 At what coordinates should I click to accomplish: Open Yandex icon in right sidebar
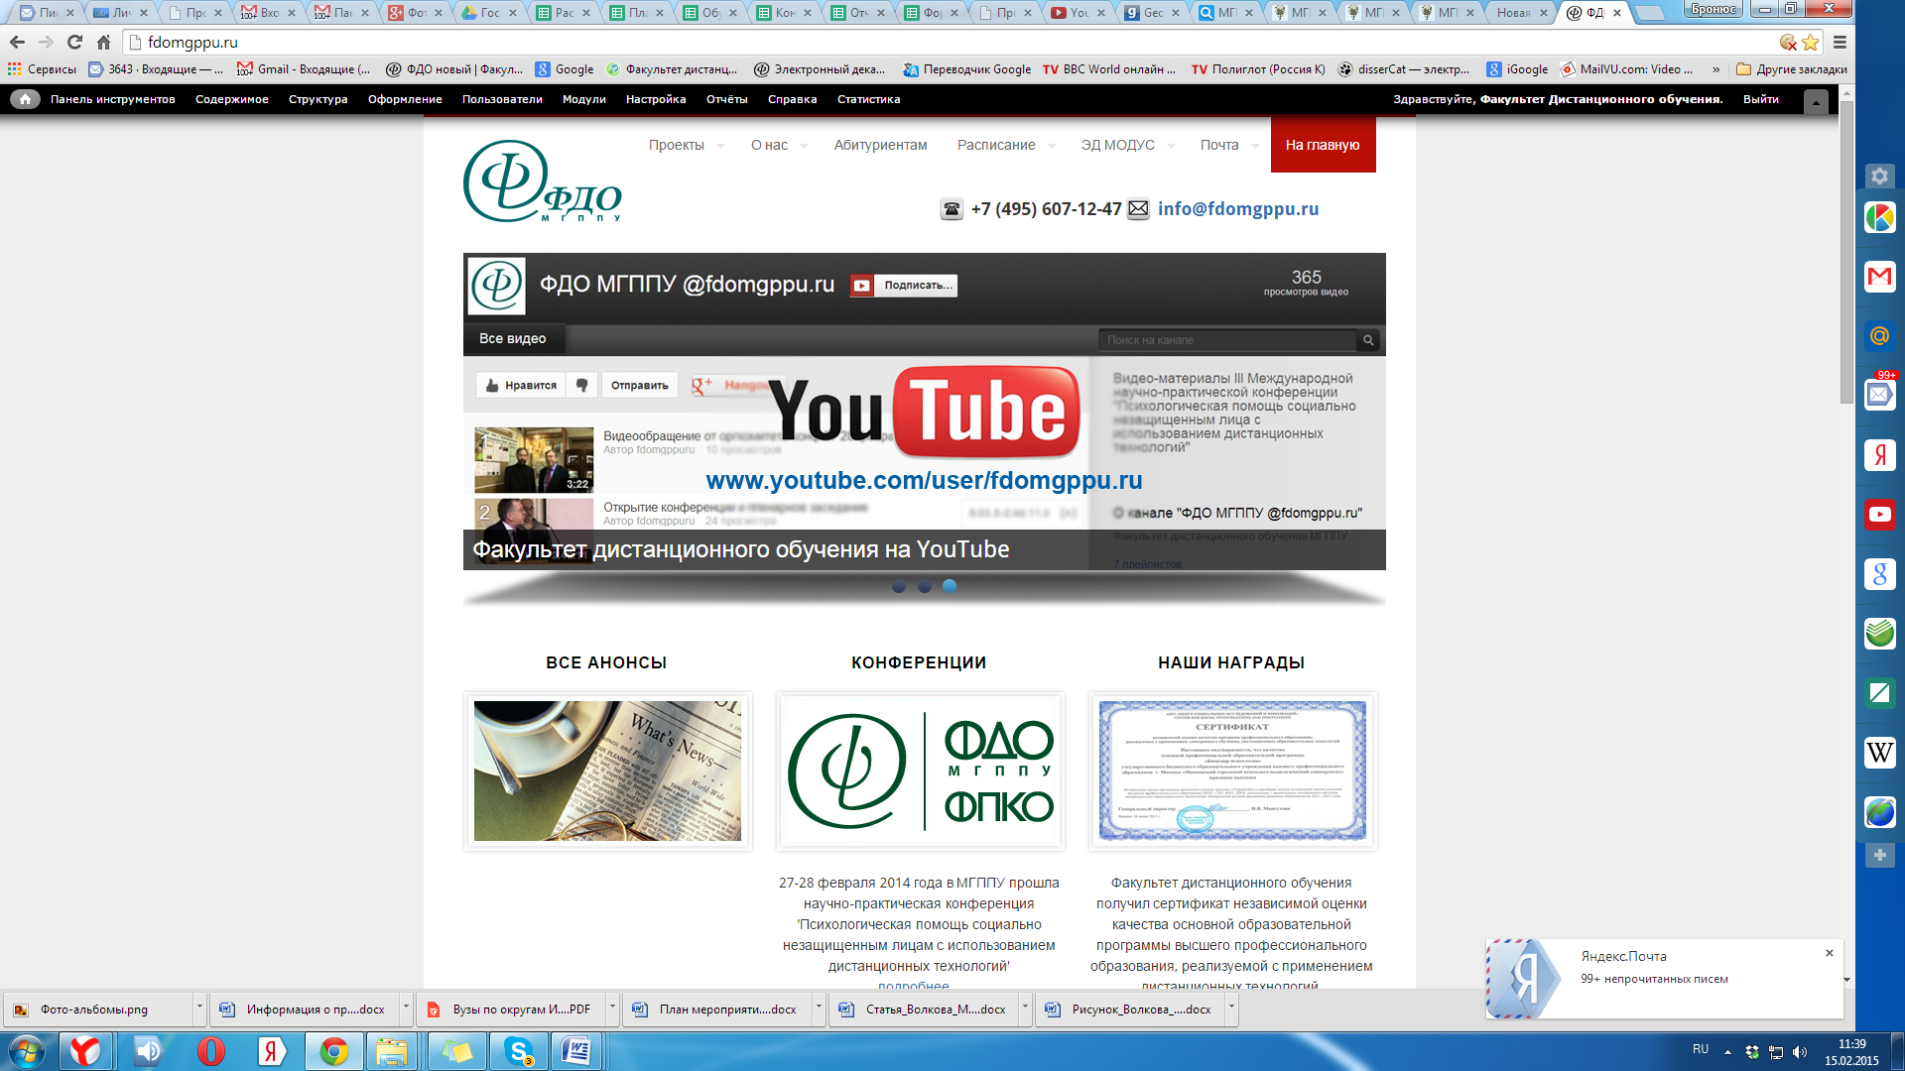click(x=1879, y=455)
